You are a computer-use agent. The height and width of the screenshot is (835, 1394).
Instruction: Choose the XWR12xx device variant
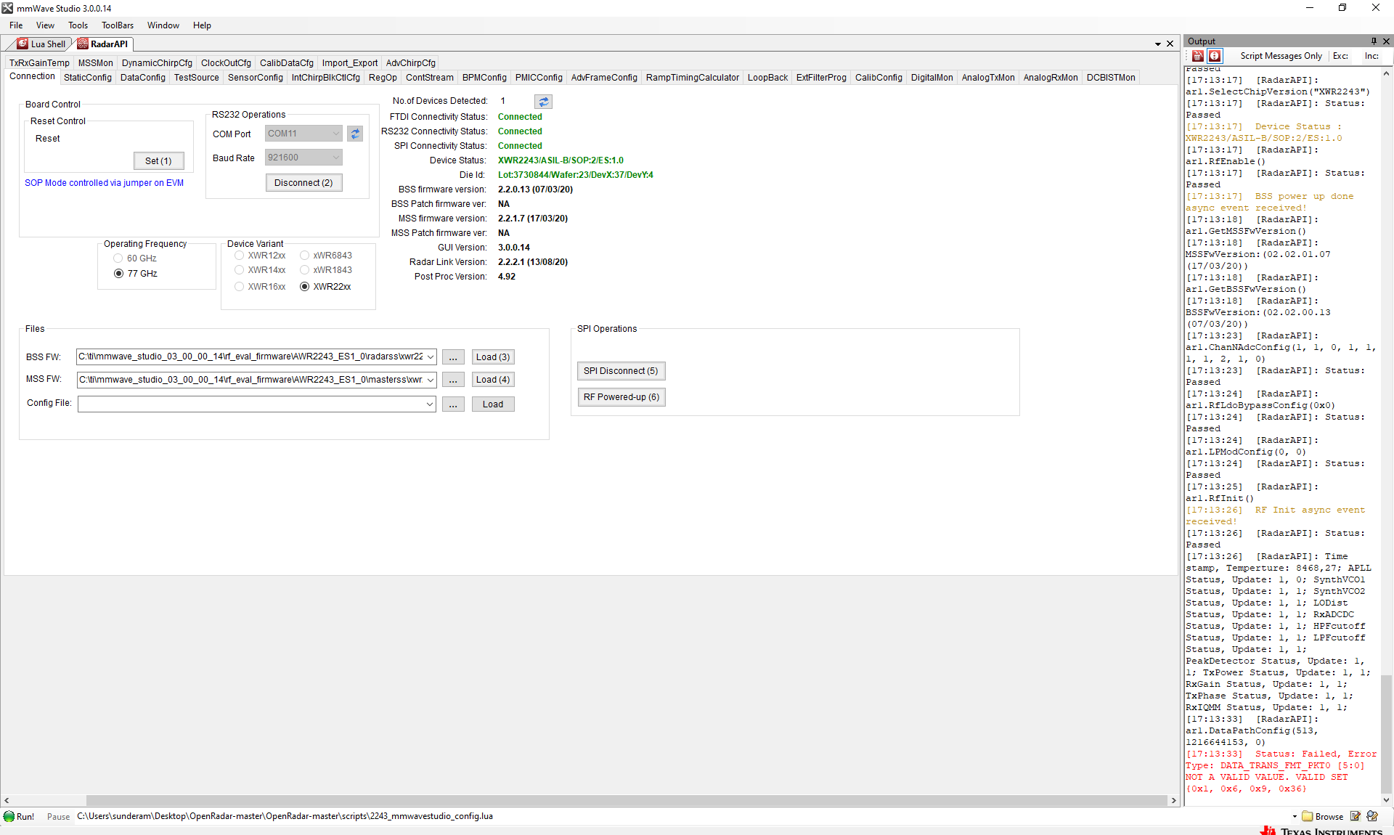[x=260, y=256]
